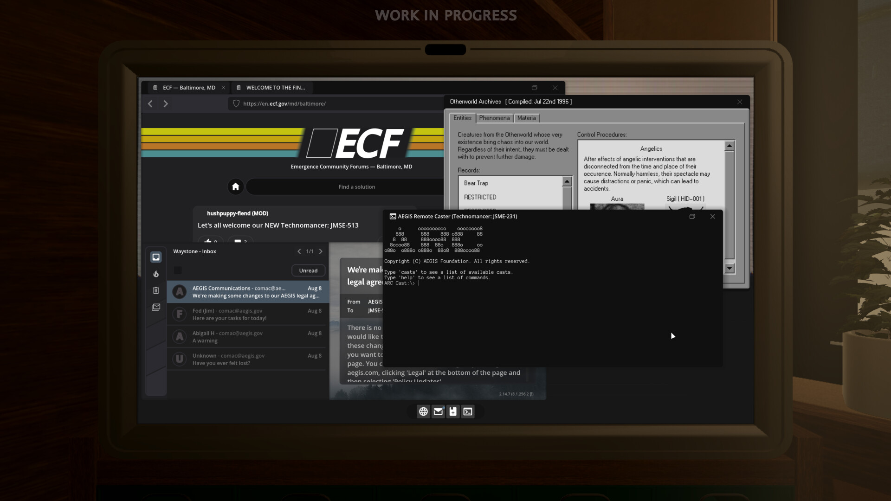
Task: Click the ARC Cast command prompt line
Action: (x=401, y=283)
